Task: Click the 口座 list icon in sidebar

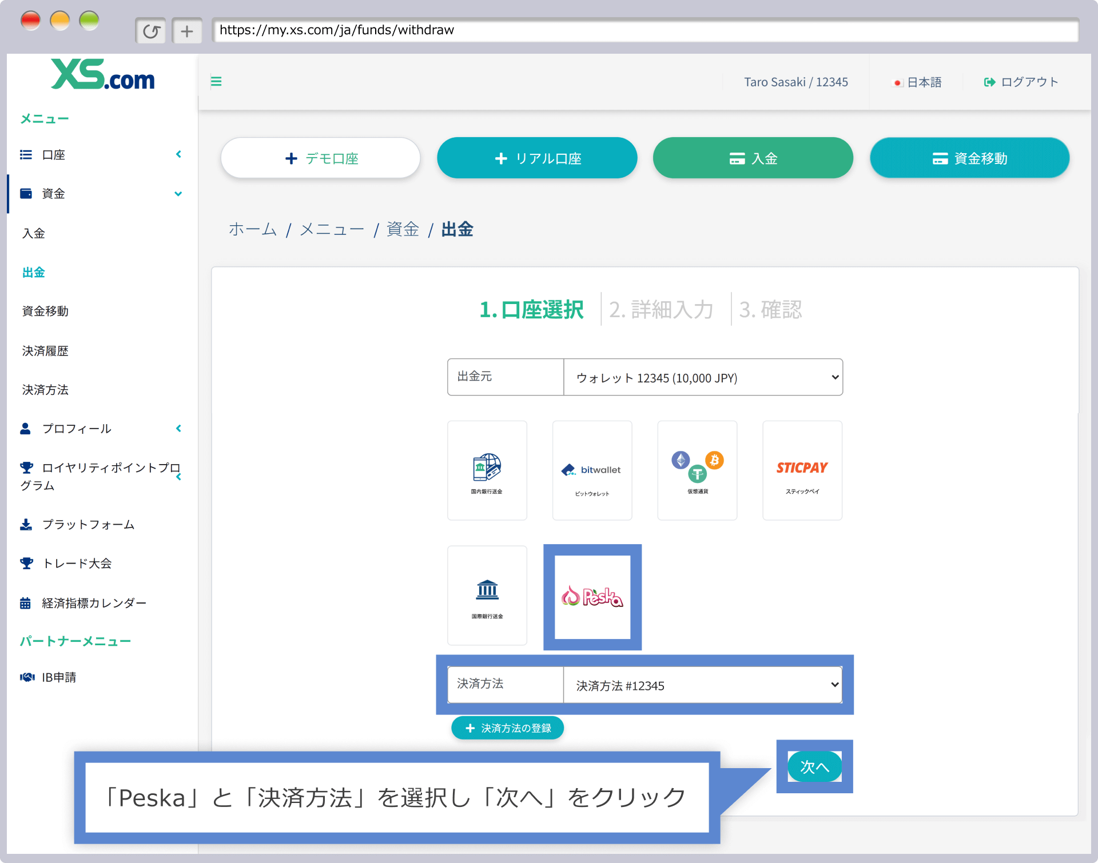Action: (x=26, y=155)
